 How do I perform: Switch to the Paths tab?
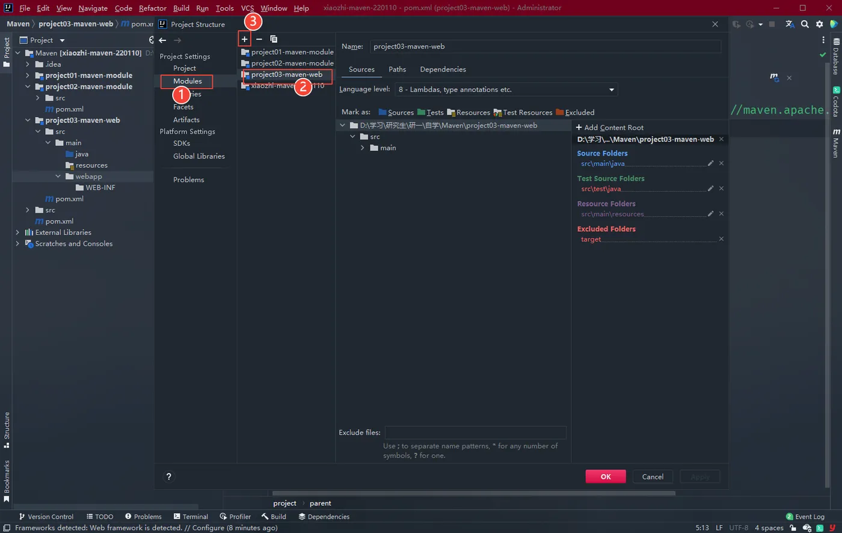pyautogui.click(x=397, y=70)
